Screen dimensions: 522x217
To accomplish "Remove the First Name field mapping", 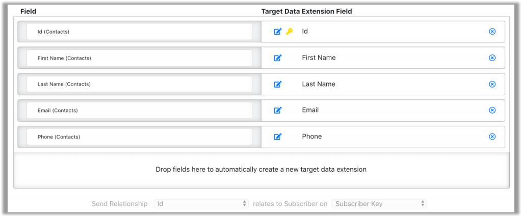I will click(492, 58).
